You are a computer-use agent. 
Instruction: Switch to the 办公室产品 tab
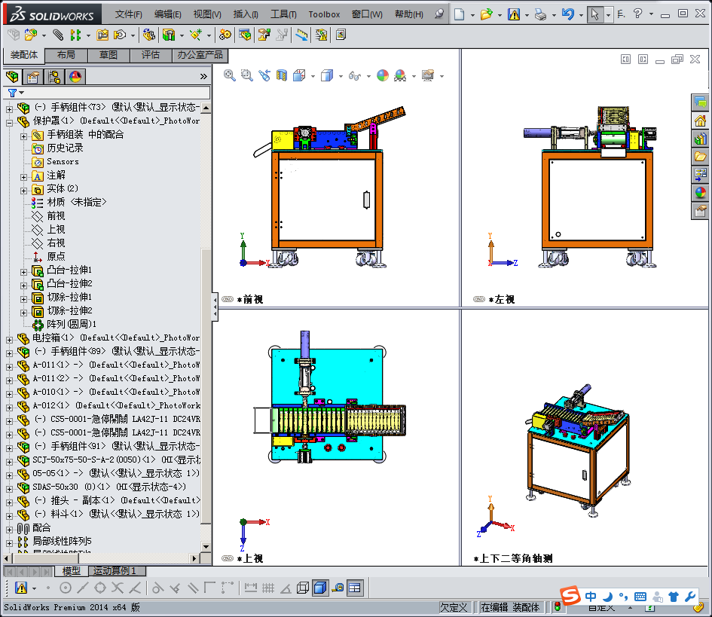200,55
